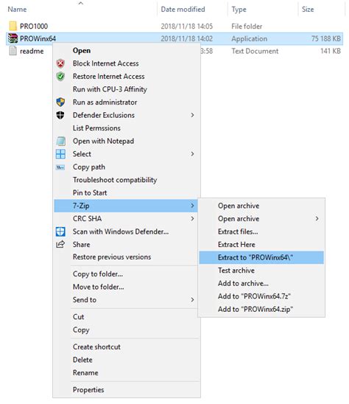This screenshot has width=349, height=404.
Task: Click the Scan with Windows Defender icon
Action: [60, 231]
